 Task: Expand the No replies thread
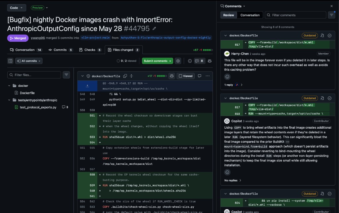[x=233, y=180]
